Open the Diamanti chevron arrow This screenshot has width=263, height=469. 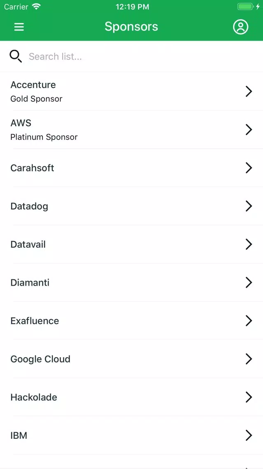point(249,282)
